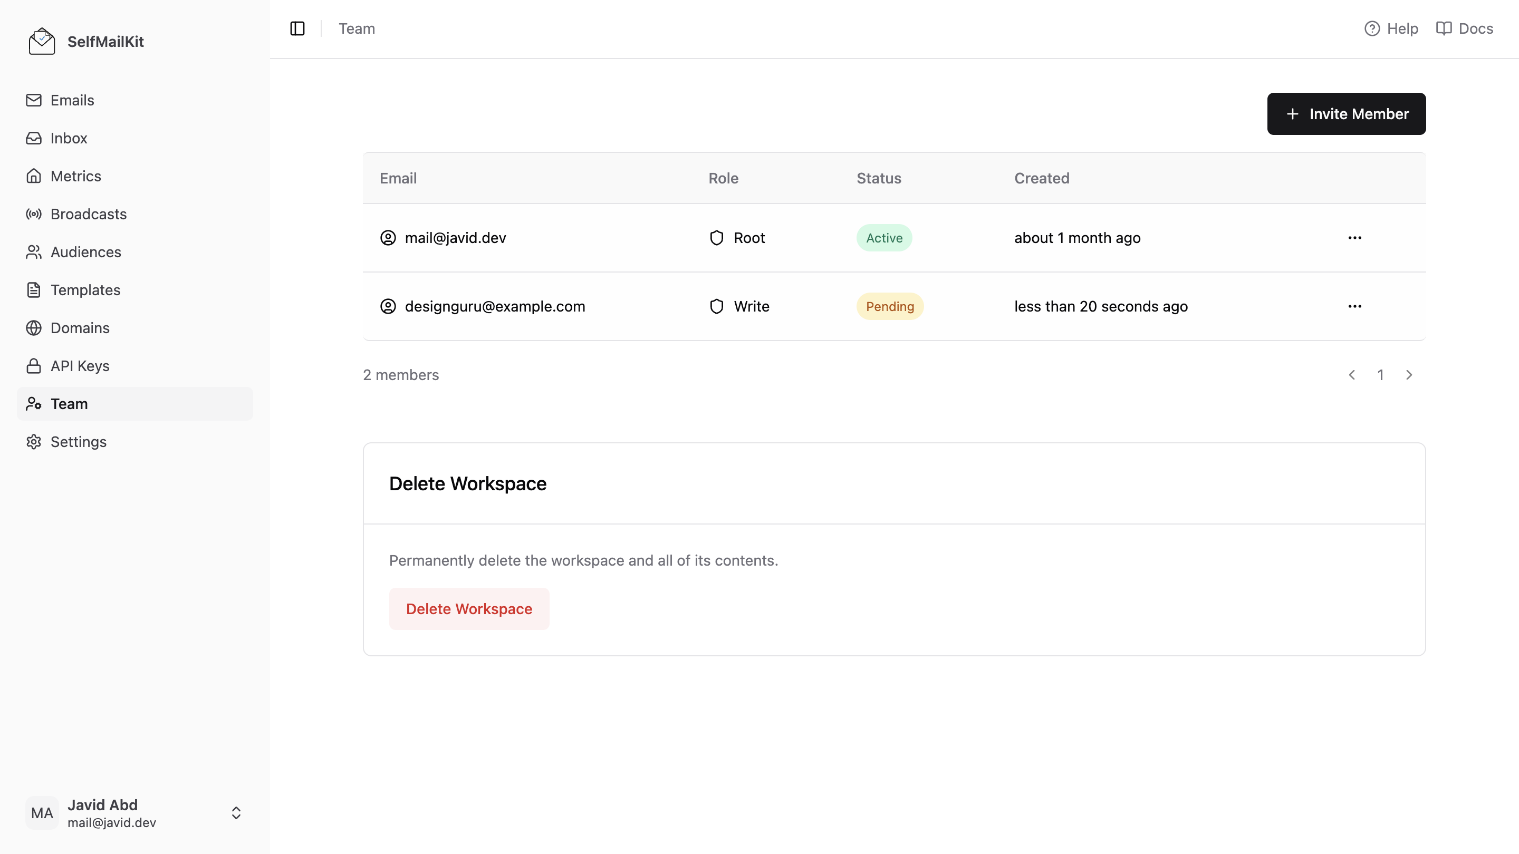Image resolution: width=1519 pixels, height=854 pixels.
Task: Click 'less than 20 seconds ago' cell
Action: click(1101, 306)
